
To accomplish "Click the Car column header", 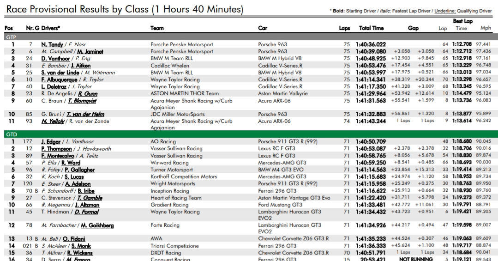I will (x=263, y=28).
